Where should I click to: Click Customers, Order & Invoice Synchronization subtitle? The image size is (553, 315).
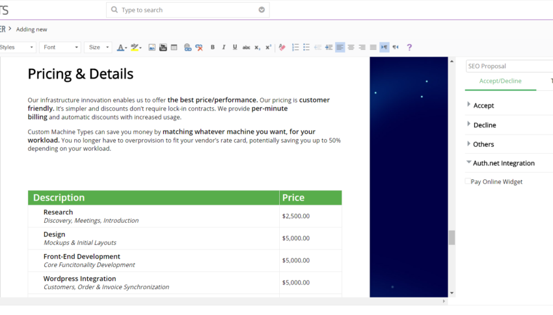[x=107, y=287]
